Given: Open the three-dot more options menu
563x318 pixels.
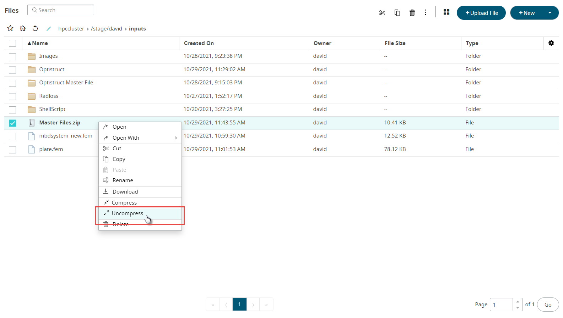Looking at the screenshot, I should tap(425, 13).
